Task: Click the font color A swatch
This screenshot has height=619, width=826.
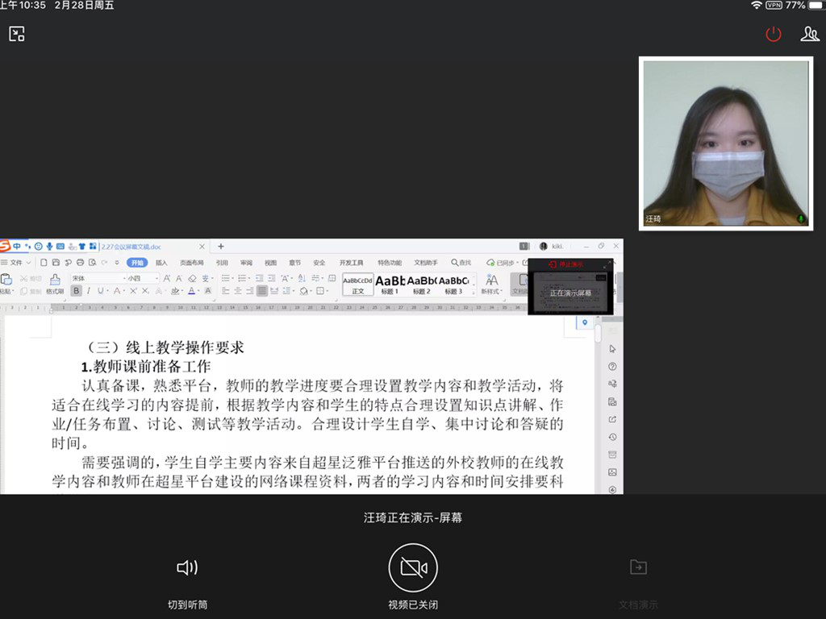Action: (x=192, y=291)
